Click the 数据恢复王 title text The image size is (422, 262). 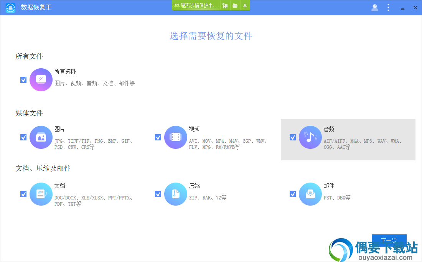(36, 7)
